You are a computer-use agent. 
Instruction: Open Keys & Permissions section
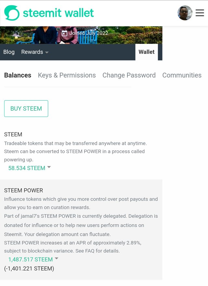(67, 75)
